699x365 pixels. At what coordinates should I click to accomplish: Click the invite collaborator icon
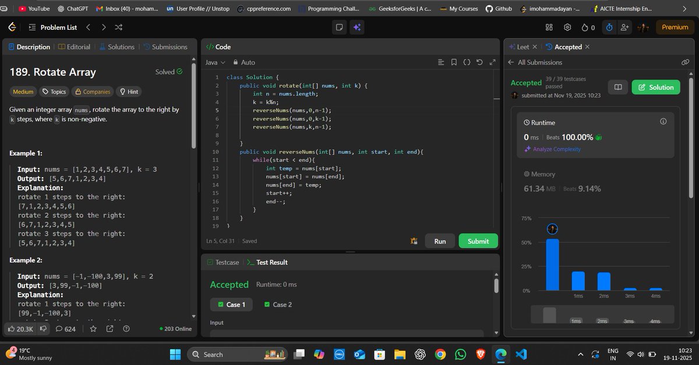click(626, 27)
